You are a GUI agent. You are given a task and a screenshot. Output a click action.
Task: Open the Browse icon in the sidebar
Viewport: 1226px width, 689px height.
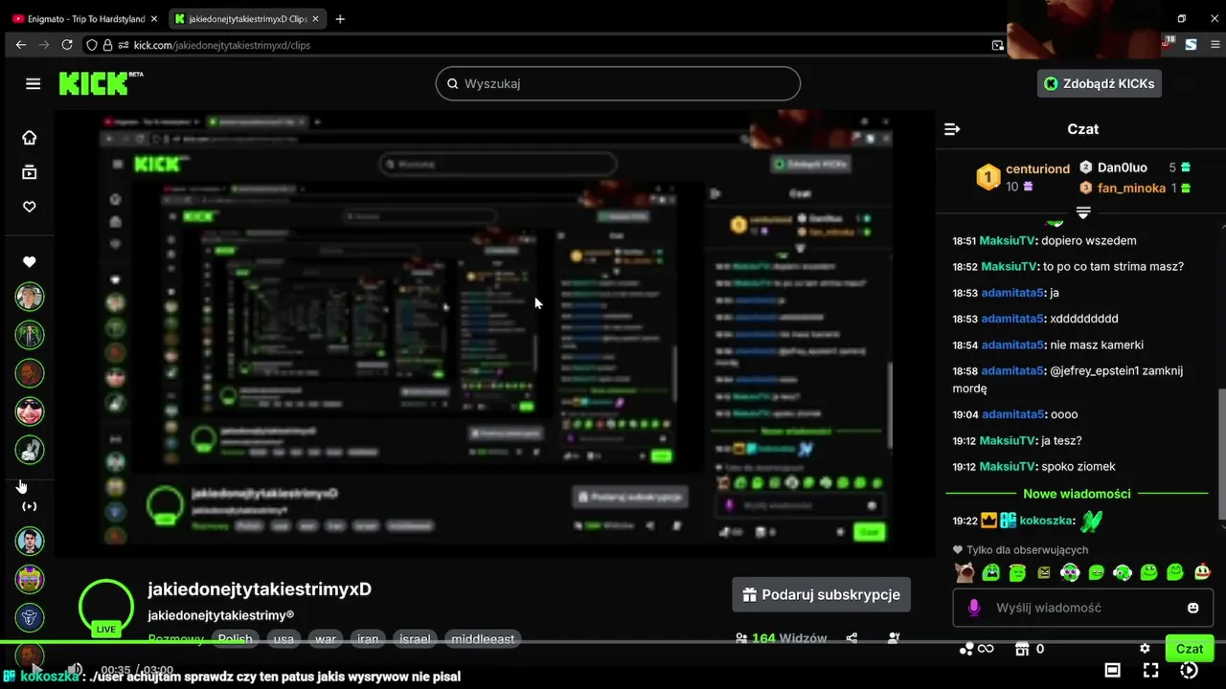pyautogui.click(x=30, y=172)
